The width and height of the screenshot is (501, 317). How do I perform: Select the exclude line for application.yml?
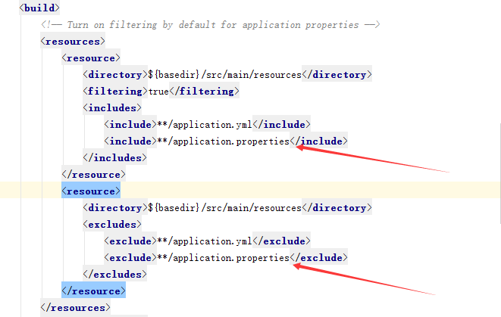pos(207,241)
